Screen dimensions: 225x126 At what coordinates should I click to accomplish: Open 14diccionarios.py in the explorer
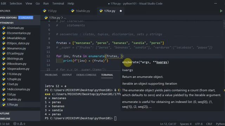point(19,89)
